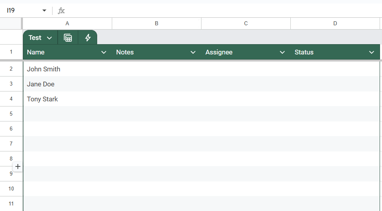Image resolution: width=382 pixels, height=211 pixels.
Task: Click the Notes cell for John Smith
Action: point(157,69)
